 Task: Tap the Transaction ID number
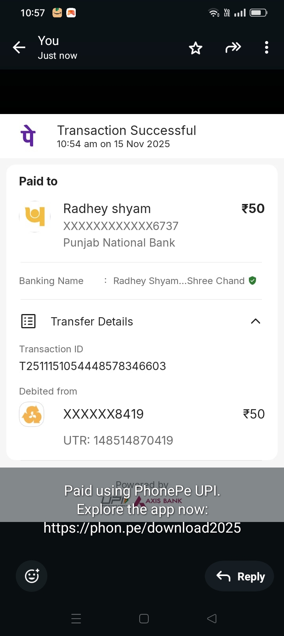[93, 366]
